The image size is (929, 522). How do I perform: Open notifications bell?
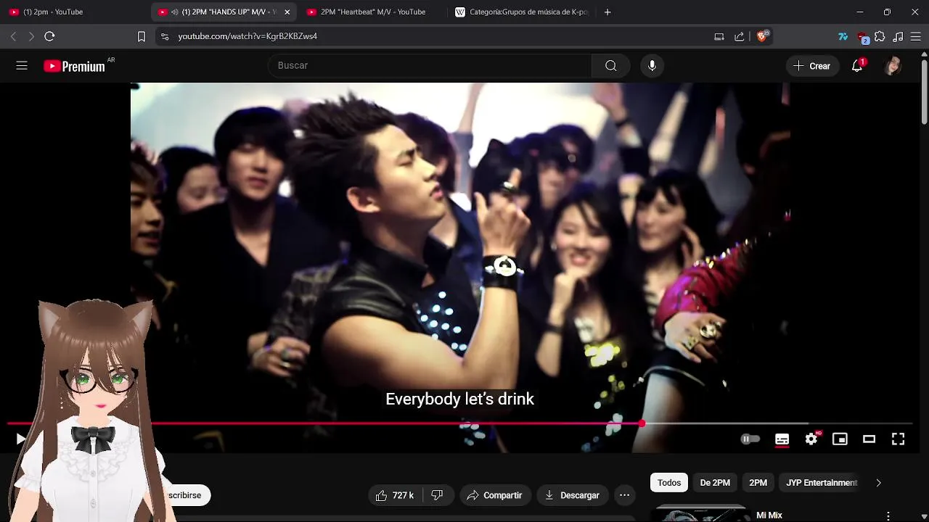point(857,66)
